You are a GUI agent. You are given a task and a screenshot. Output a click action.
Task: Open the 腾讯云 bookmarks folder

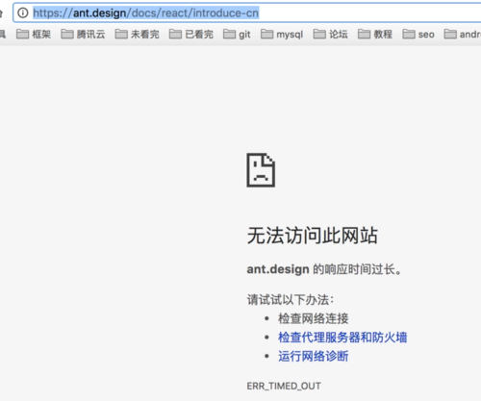(83, 34)
